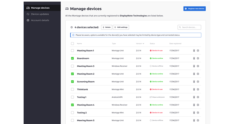Open gear icon for Meering Room 5
This screenshot has width=234, height=124.
(198, 120)
